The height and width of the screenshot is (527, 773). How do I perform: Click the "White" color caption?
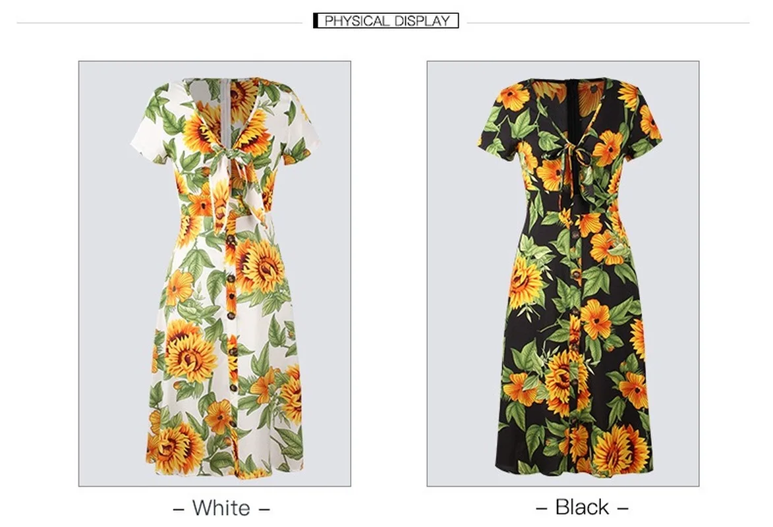(221, 508)
